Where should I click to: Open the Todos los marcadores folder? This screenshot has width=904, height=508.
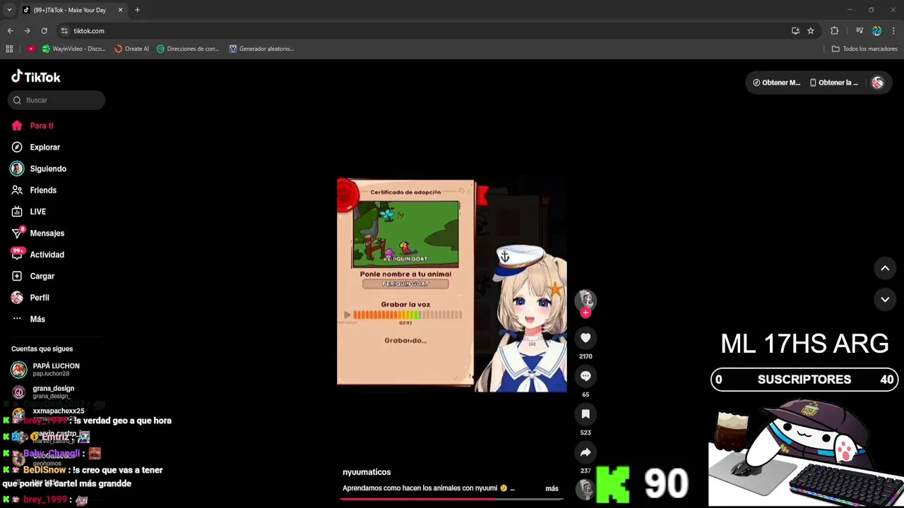[864, 49]
